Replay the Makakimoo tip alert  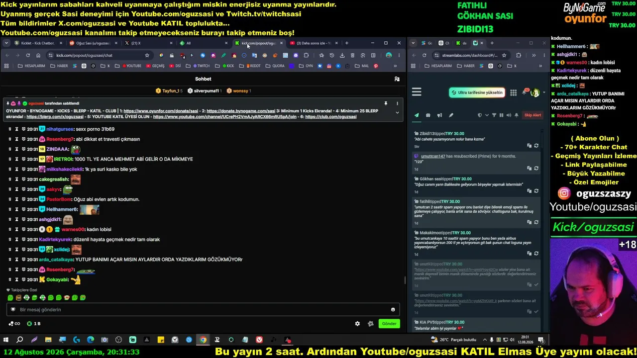point(536,254)
